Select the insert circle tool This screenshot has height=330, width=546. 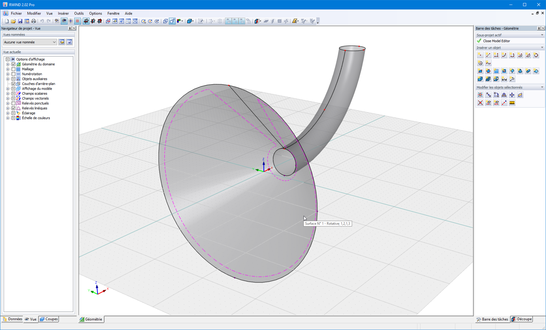pos(536,55)
